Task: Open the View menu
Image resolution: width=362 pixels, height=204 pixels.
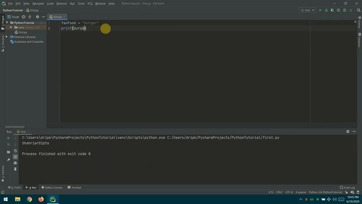Action: pos(27,4)
